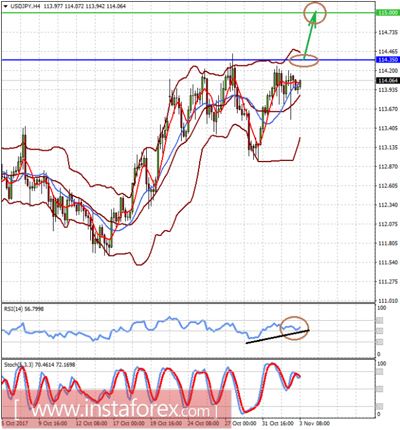The image size is (400, 430).
Task: Click the 111.010 price axis label
Action: (x=385, y=300)
